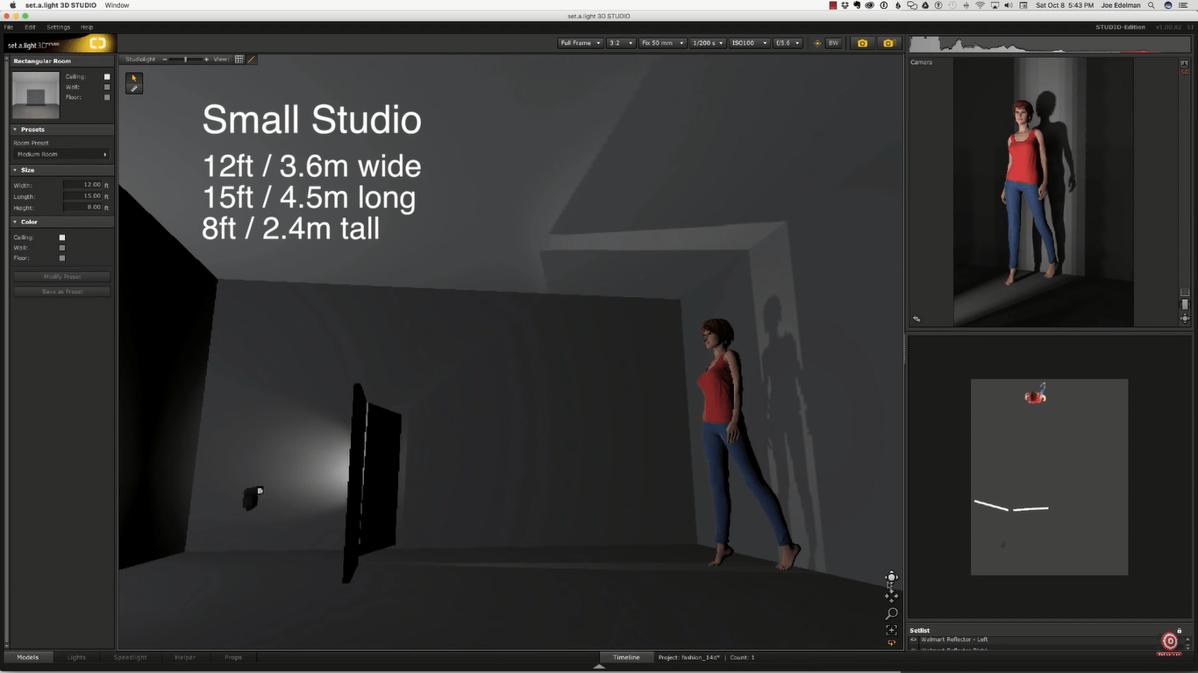
Task: Select the arrow pointer tool
Action: [134, 78]
